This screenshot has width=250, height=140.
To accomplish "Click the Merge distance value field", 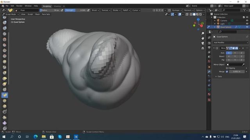I will click(237, 72).
